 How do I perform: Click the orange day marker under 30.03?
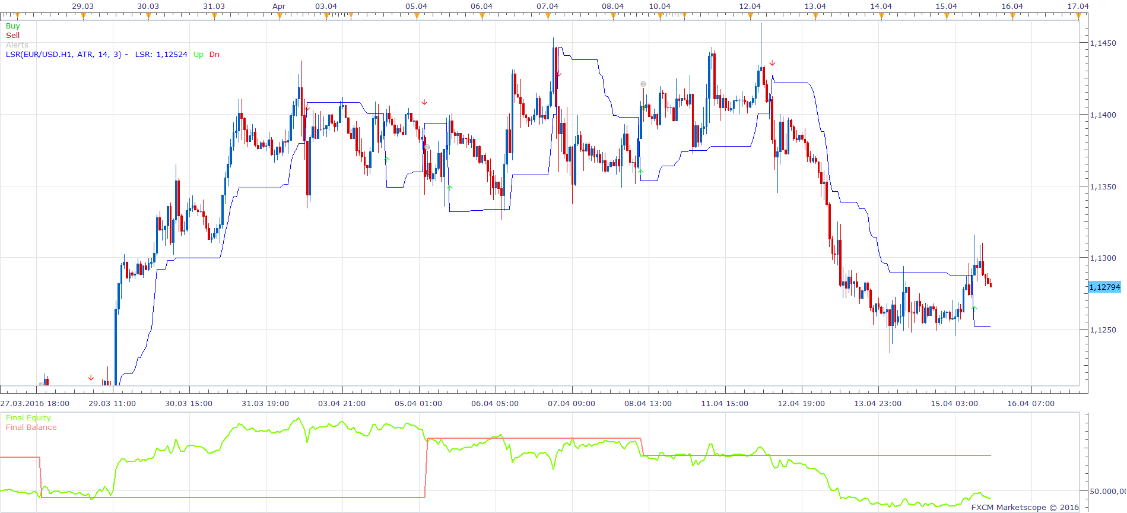(148, 16)
